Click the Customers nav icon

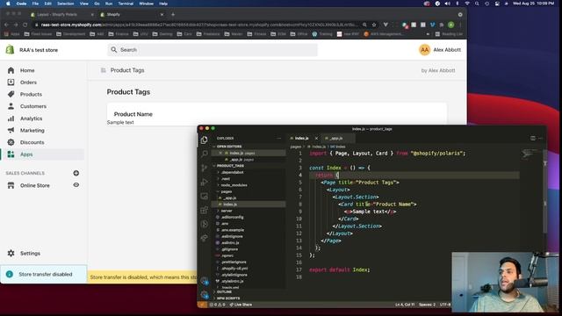tap(11, 106)
